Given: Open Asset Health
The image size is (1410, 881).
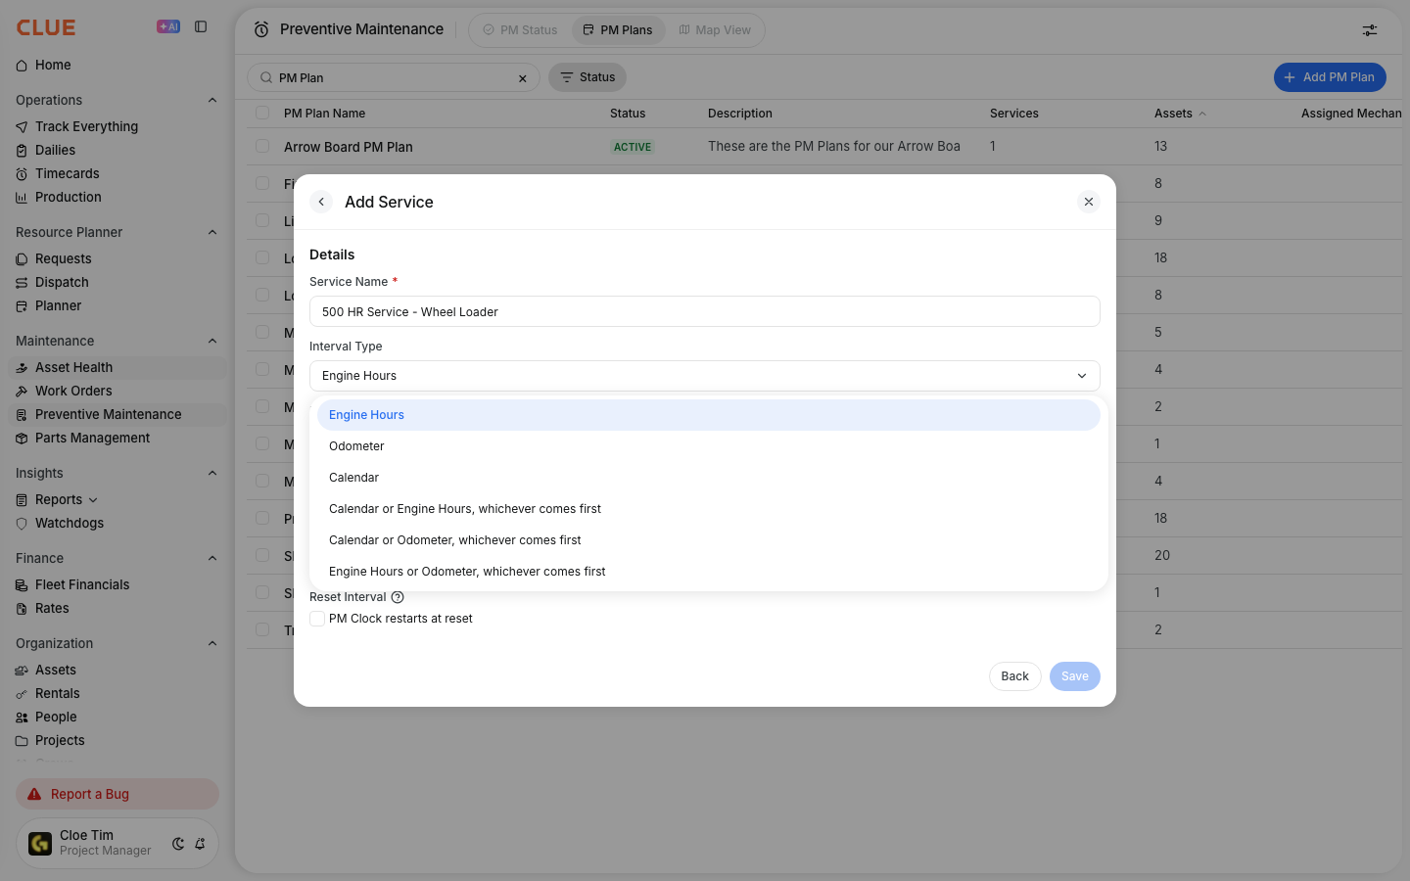Looking at the screenshot, I should point(73,367).
